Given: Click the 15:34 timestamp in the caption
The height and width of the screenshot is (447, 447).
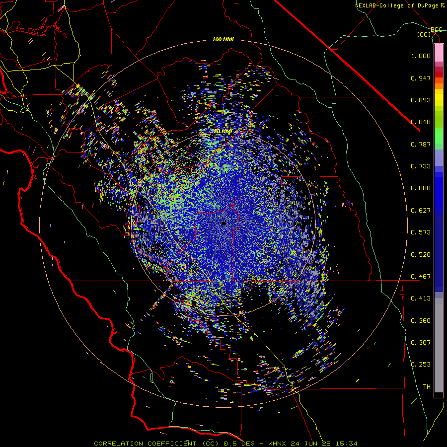Looking at the screenshot, I should (346, 444).
